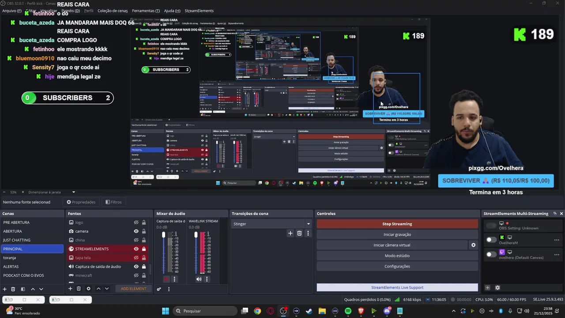Image resolution: width=565 pixels, height=318 pixels.
Task: Open the Arquivo menu
Action: click(11, 11)
